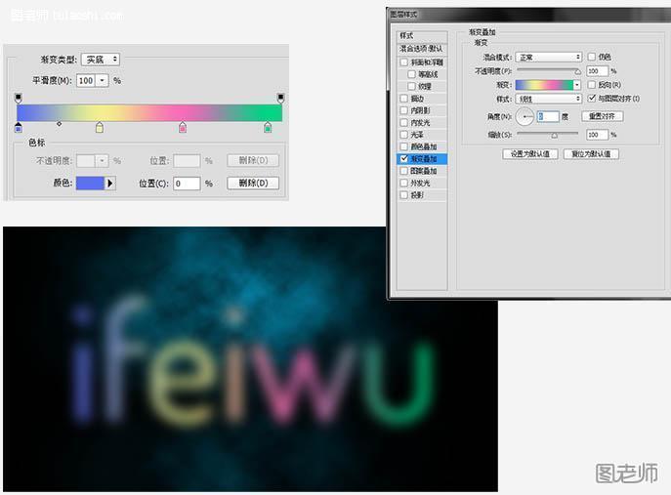
Task: Click 复位为默认值 (Reset to Default) button
Action: 591,154
